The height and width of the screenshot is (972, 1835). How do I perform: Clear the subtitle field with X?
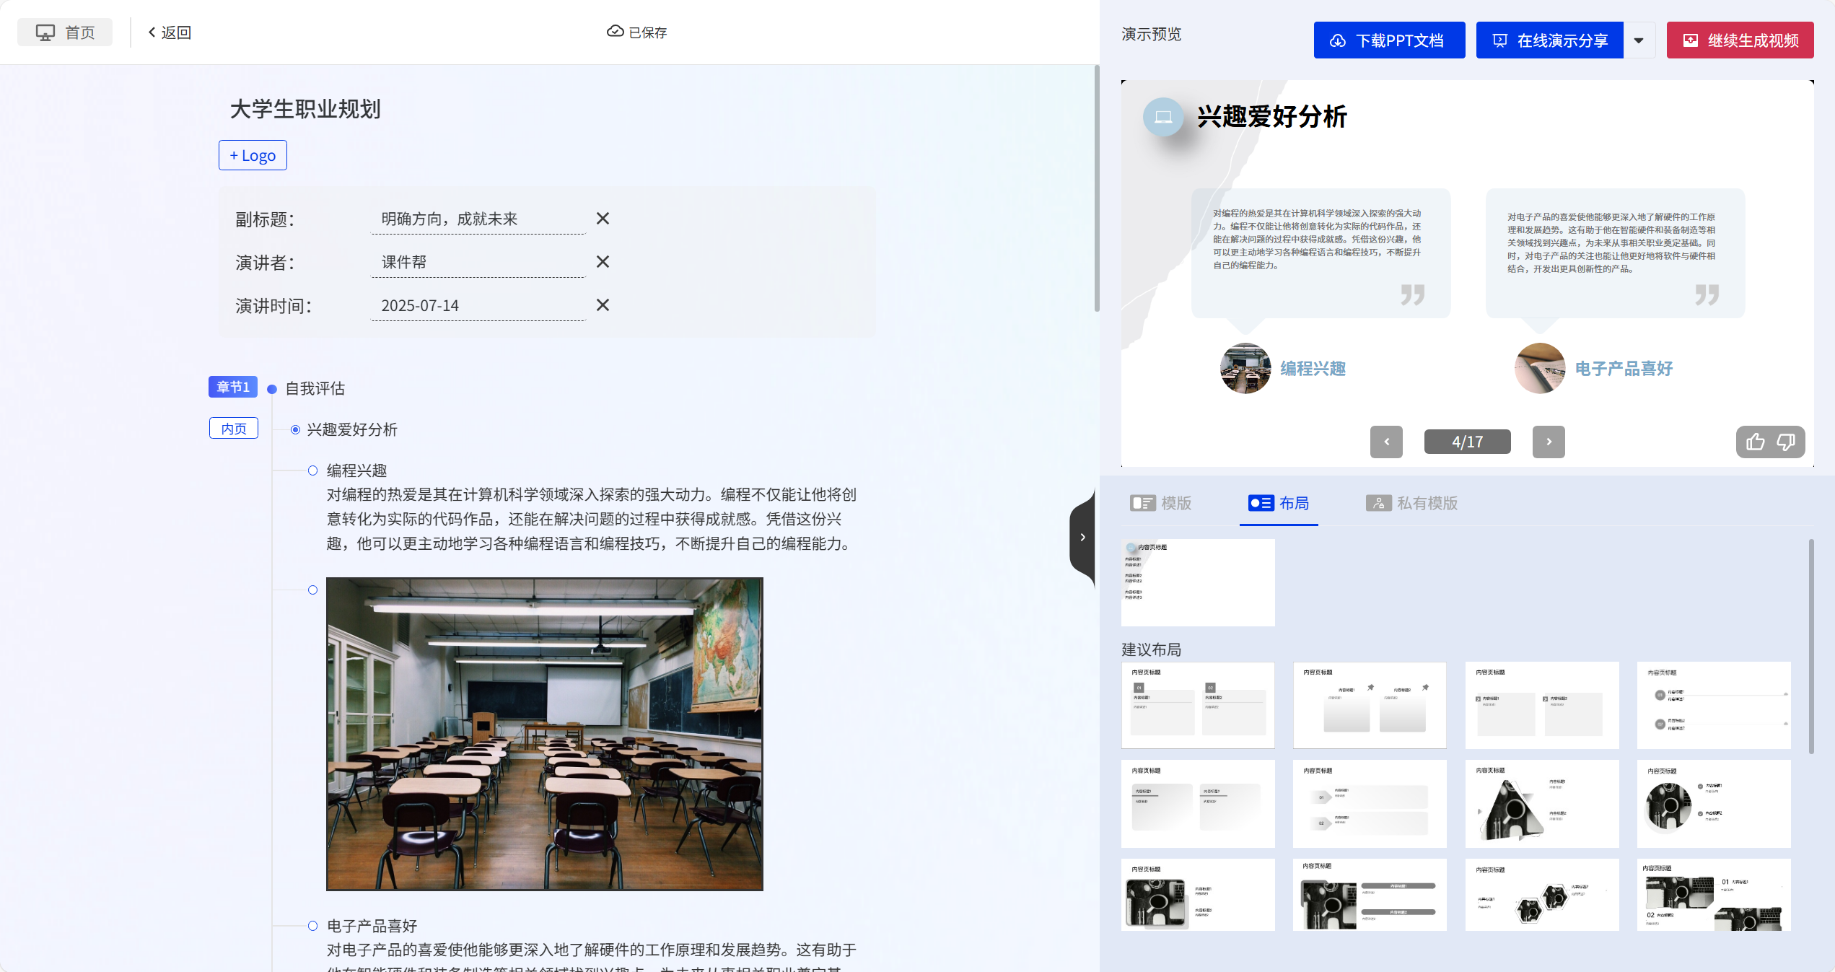click(x=603, y=219)
